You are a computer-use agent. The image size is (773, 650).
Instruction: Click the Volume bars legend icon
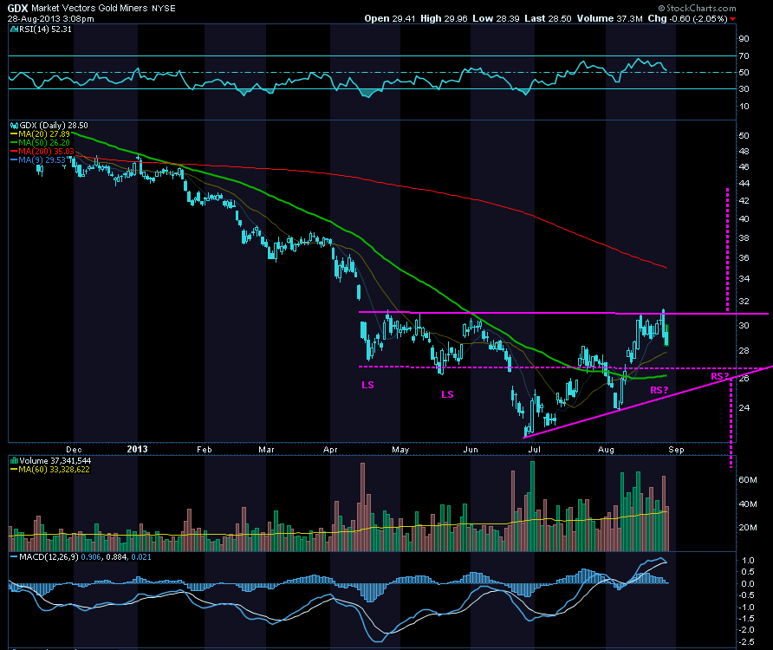[x=15, y=460]
